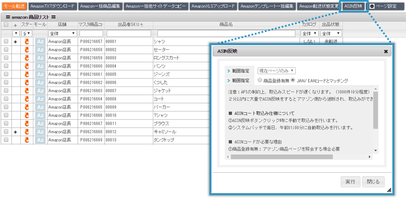Image resolution: width=406 pixels, height=199 pixels.
Task: Check the checkbox for the セーター row
Action: pos(6,50)
